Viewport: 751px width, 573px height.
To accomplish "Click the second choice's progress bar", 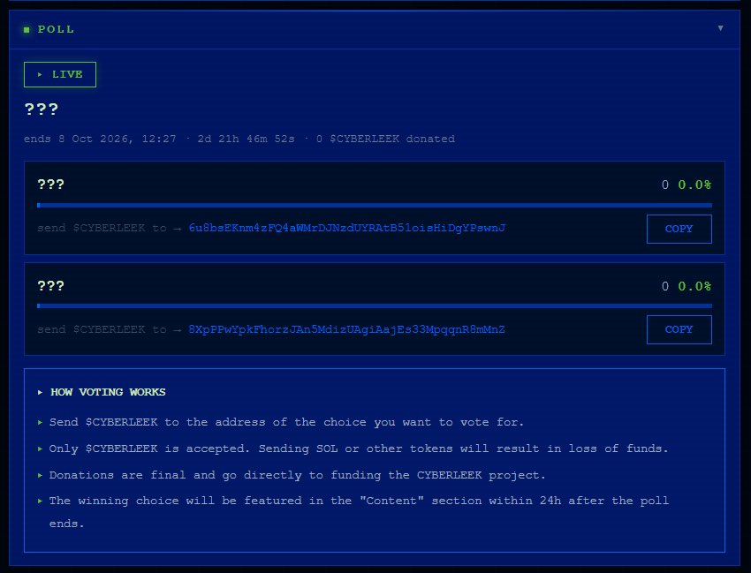I will (375, 305).
